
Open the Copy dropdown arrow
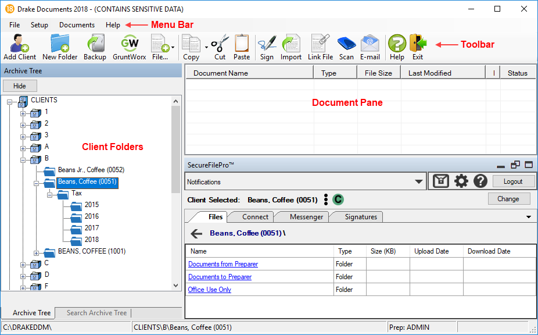206,48
